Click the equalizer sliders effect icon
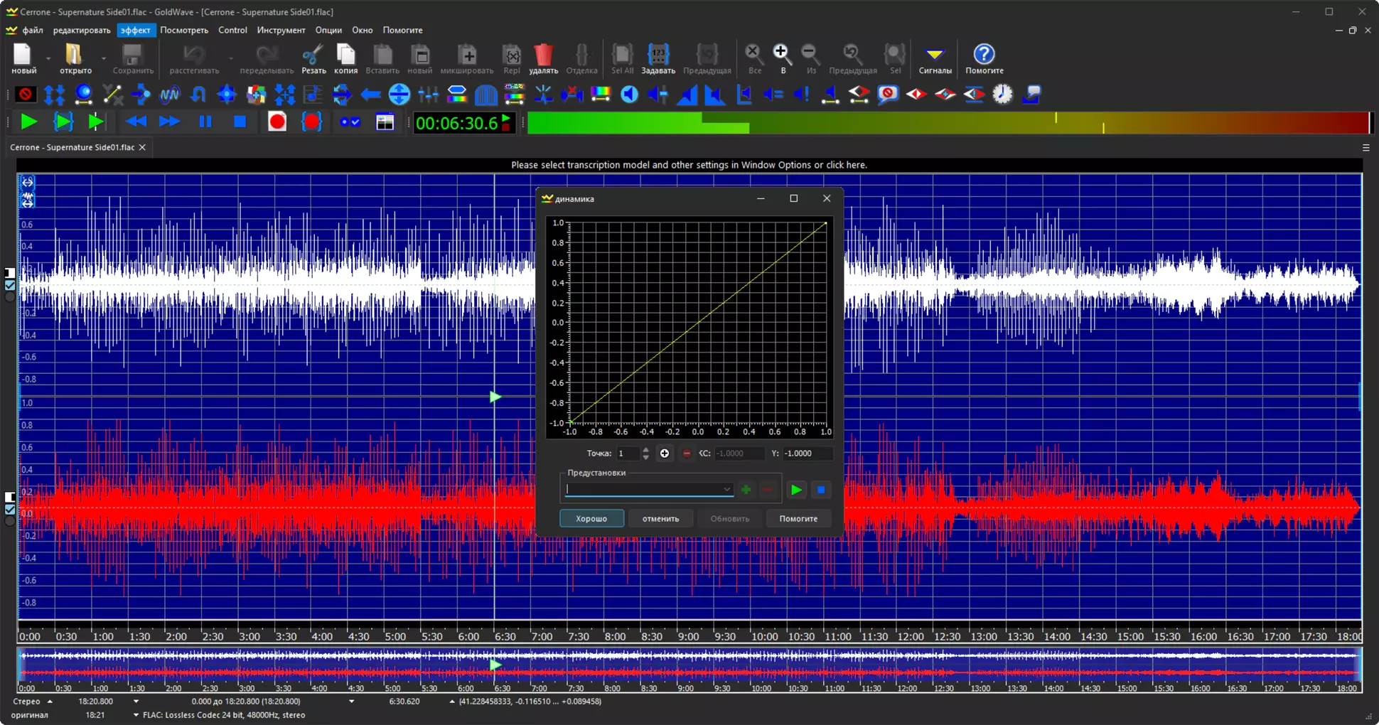The image size is (1379, 725). coord(428,94)
